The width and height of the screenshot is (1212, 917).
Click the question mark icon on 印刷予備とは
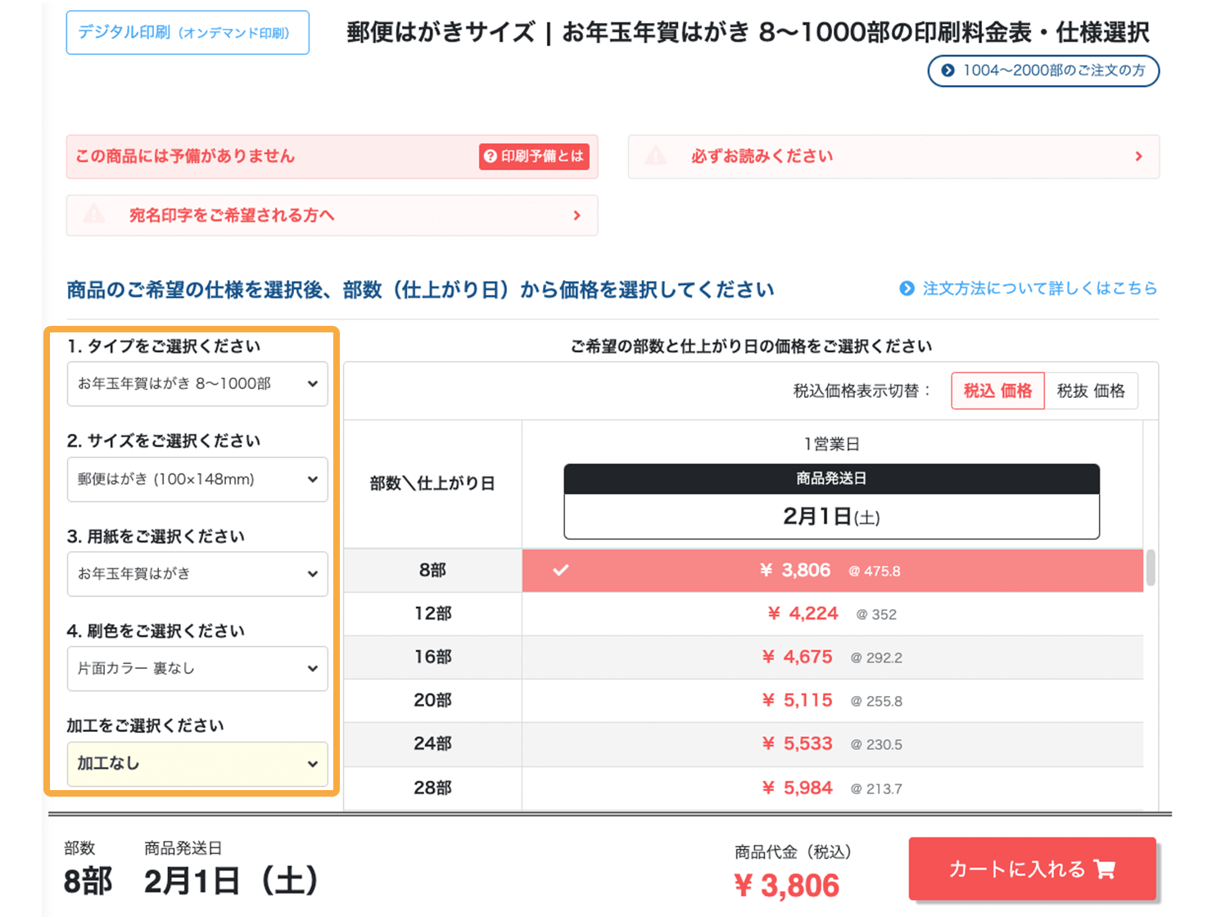click(x=490, y=156)
